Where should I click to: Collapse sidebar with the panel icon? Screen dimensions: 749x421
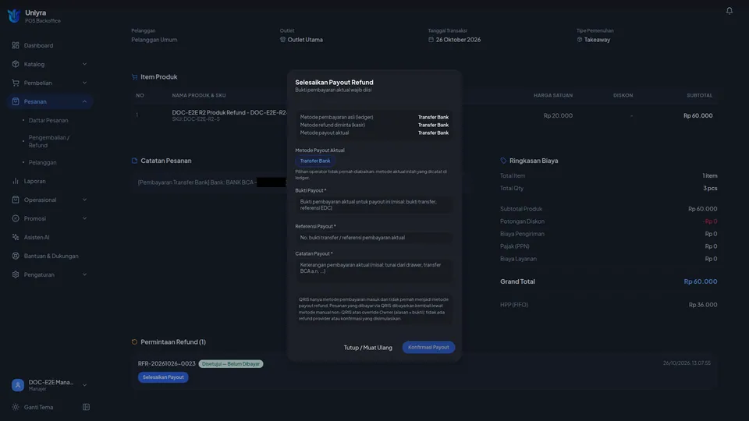tap(86, 407)
